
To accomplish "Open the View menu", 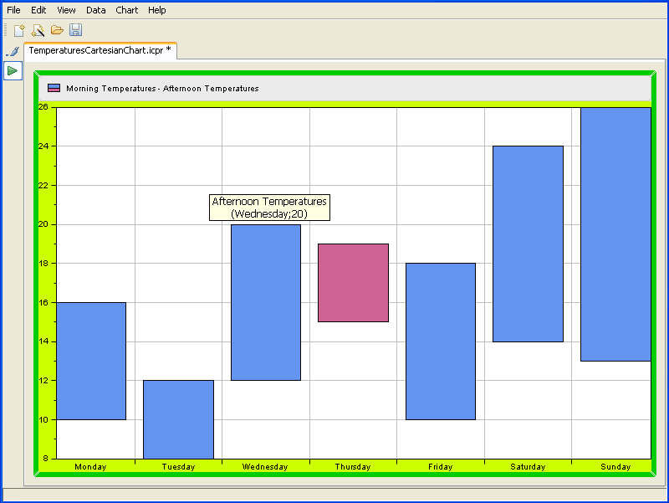I will [x=66, y=10].
